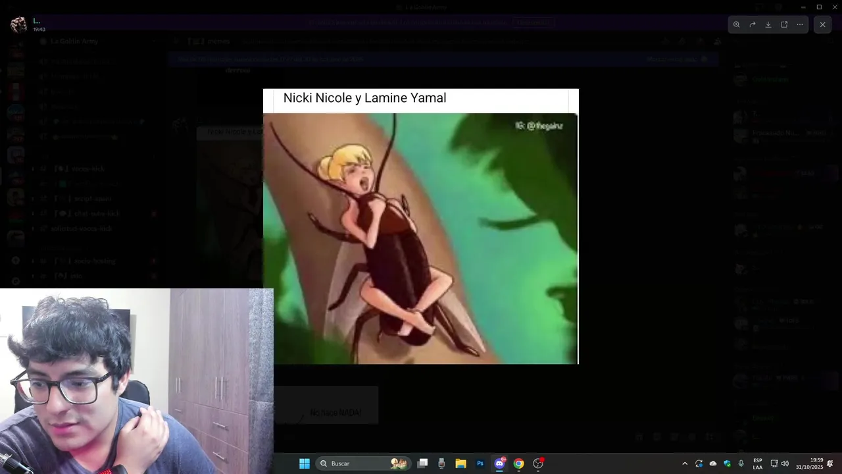The width and height of the screenshot is (842, 474).
Task: Change the ESP LAA keyboard language
Action: 758,463
